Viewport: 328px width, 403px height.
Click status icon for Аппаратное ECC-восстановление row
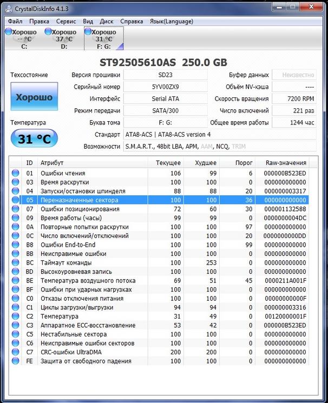pyautogui.click(x=16, y=325)
